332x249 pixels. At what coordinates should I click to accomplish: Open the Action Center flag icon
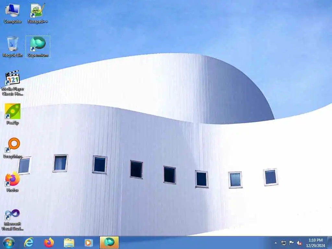click(291, 243)
